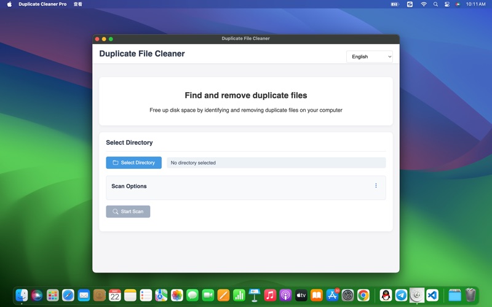492x307 pixels.
Task: Open Safari from the dock
Action: pyautogui.click(x=68, y=295)
